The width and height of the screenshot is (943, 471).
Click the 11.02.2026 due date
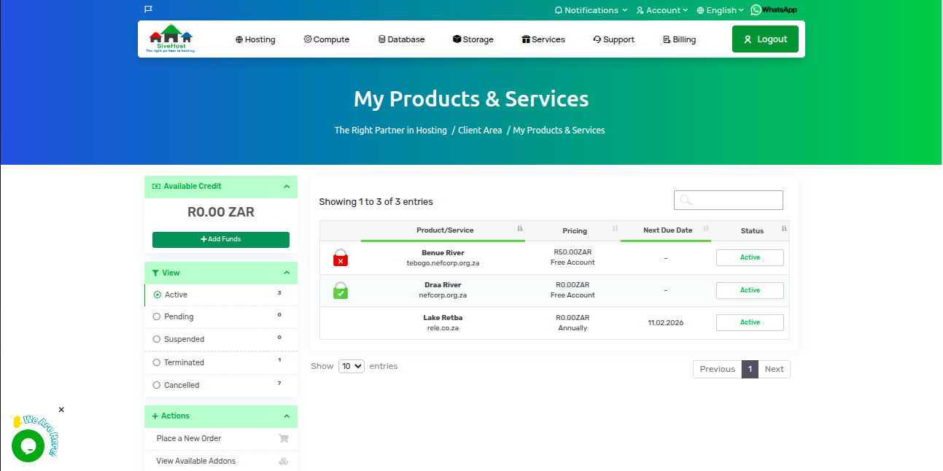click(666, 322)
